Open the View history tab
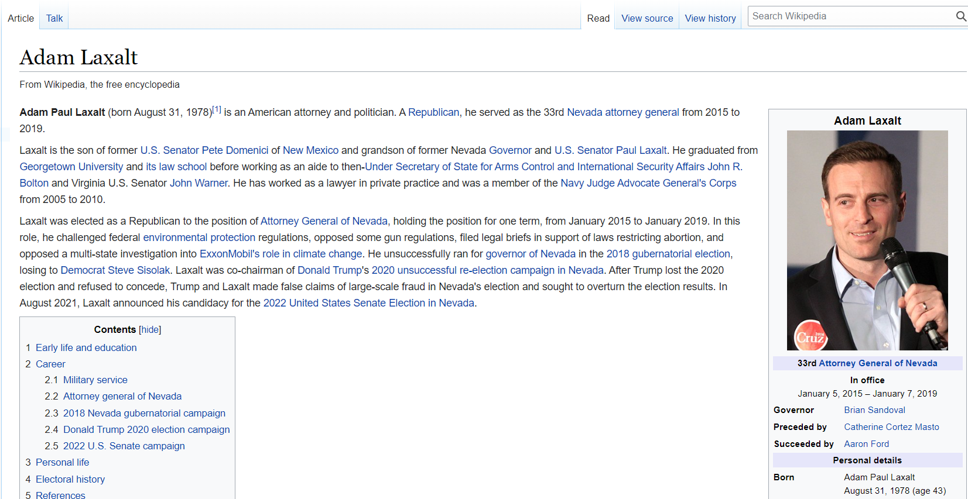 pos(710,18)
